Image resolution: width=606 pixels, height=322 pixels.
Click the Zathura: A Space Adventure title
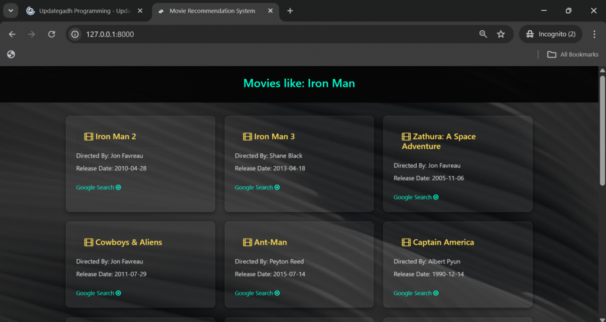pyautogui.click(x=439, y=141)
